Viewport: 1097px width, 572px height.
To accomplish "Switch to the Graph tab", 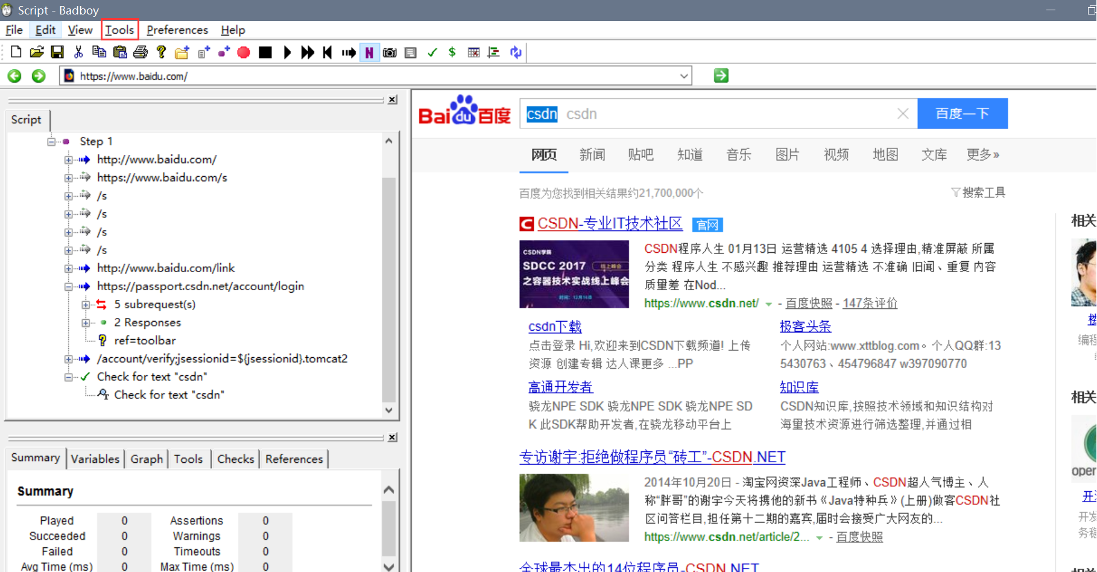I will 147,459.
